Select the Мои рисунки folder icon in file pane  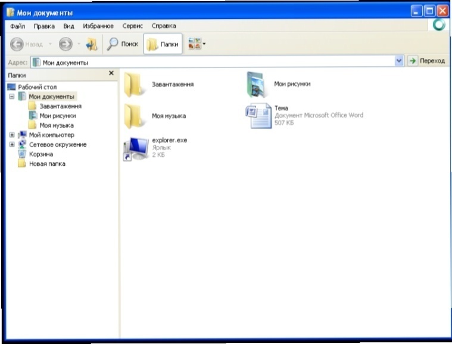click(x=256, y=85)
